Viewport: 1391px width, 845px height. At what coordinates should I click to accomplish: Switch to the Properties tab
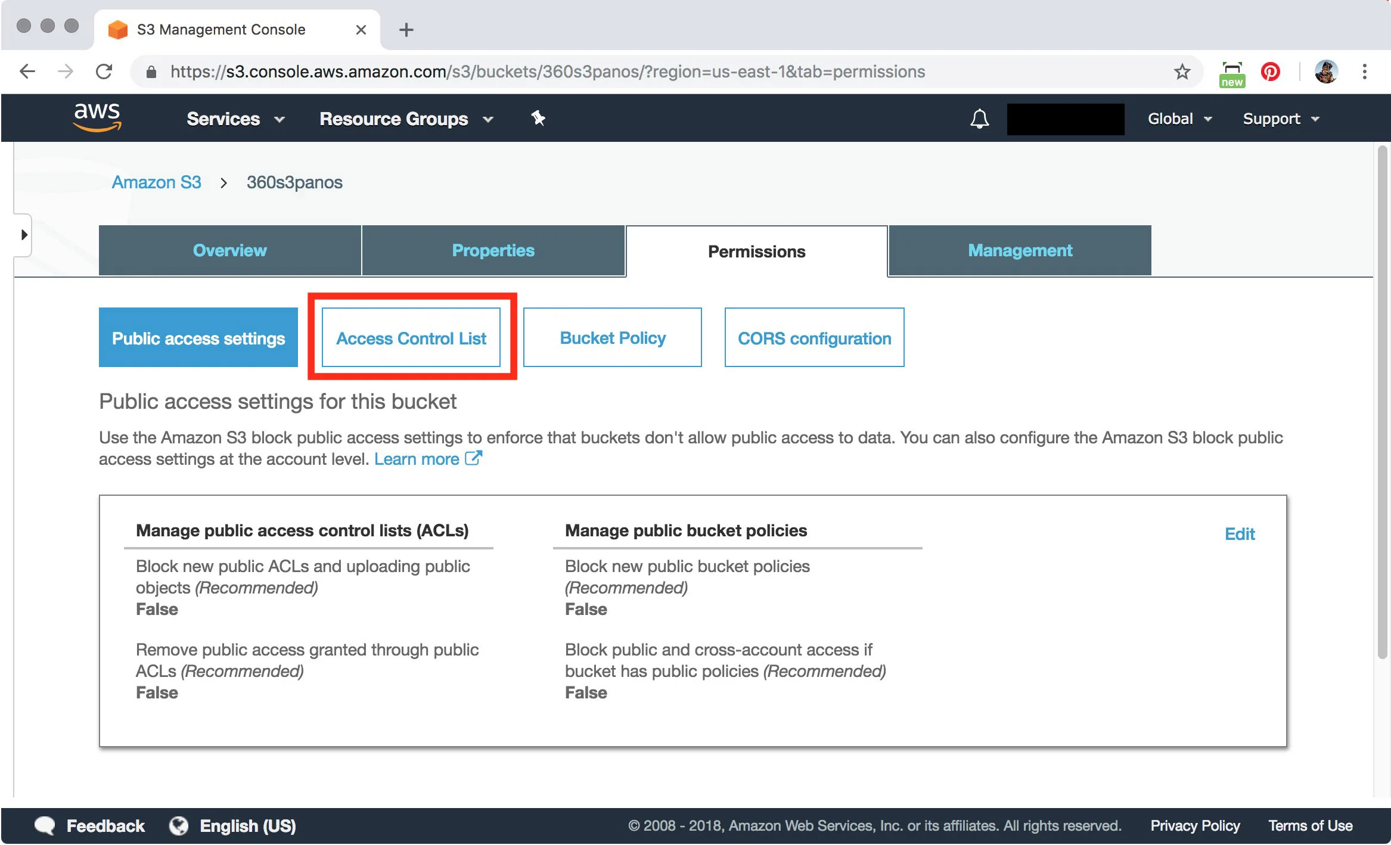point(493,250)
